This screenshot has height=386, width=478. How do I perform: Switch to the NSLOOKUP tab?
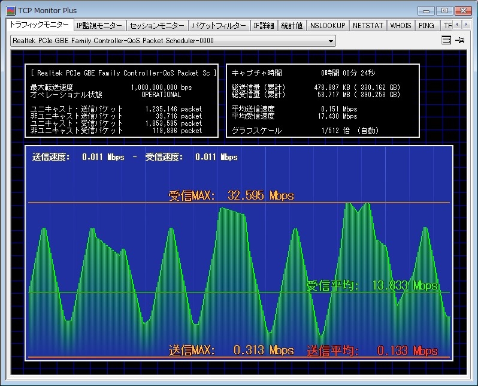[328, 26]
